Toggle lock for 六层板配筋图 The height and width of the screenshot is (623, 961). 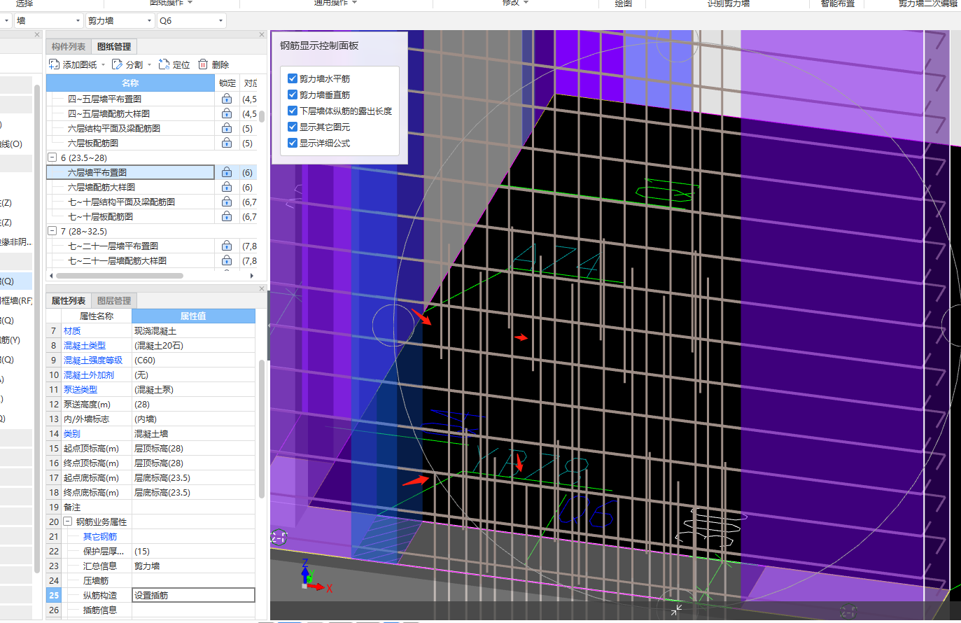(227, 143)
